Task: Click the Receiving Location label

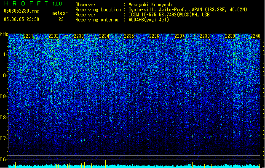Action: tap(98, 10)
